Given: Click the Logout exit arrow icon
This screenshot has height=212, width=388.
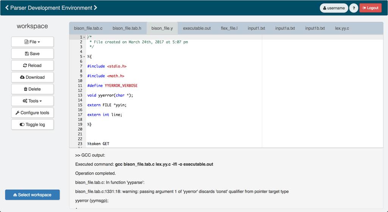Looking at the screenshot, I should click(364, 8).
